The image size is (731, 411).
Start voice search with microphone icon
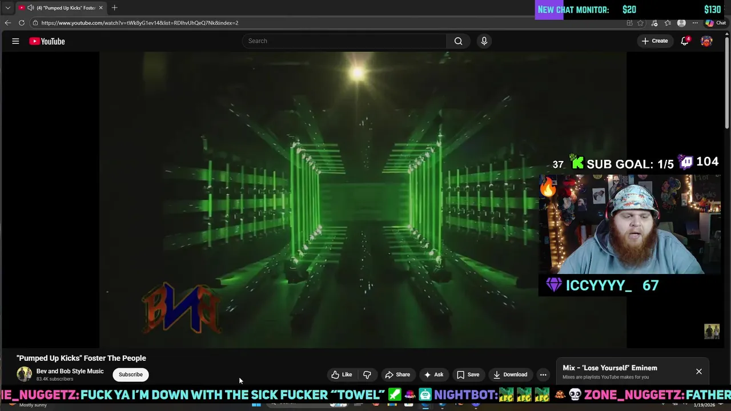click(x=484, y=41)
